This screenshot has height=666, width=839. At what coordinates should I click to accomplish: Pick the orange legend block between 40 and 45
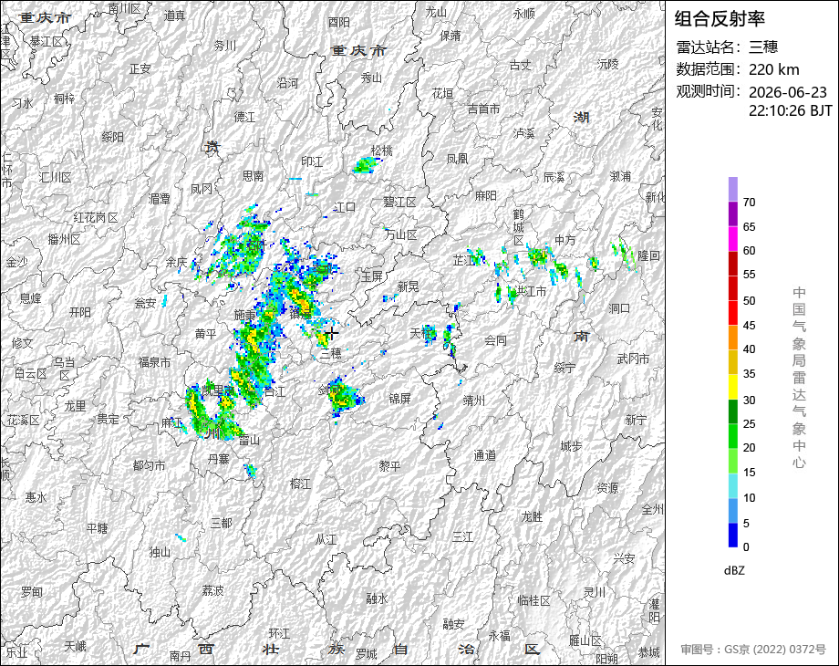click(733, 338)
